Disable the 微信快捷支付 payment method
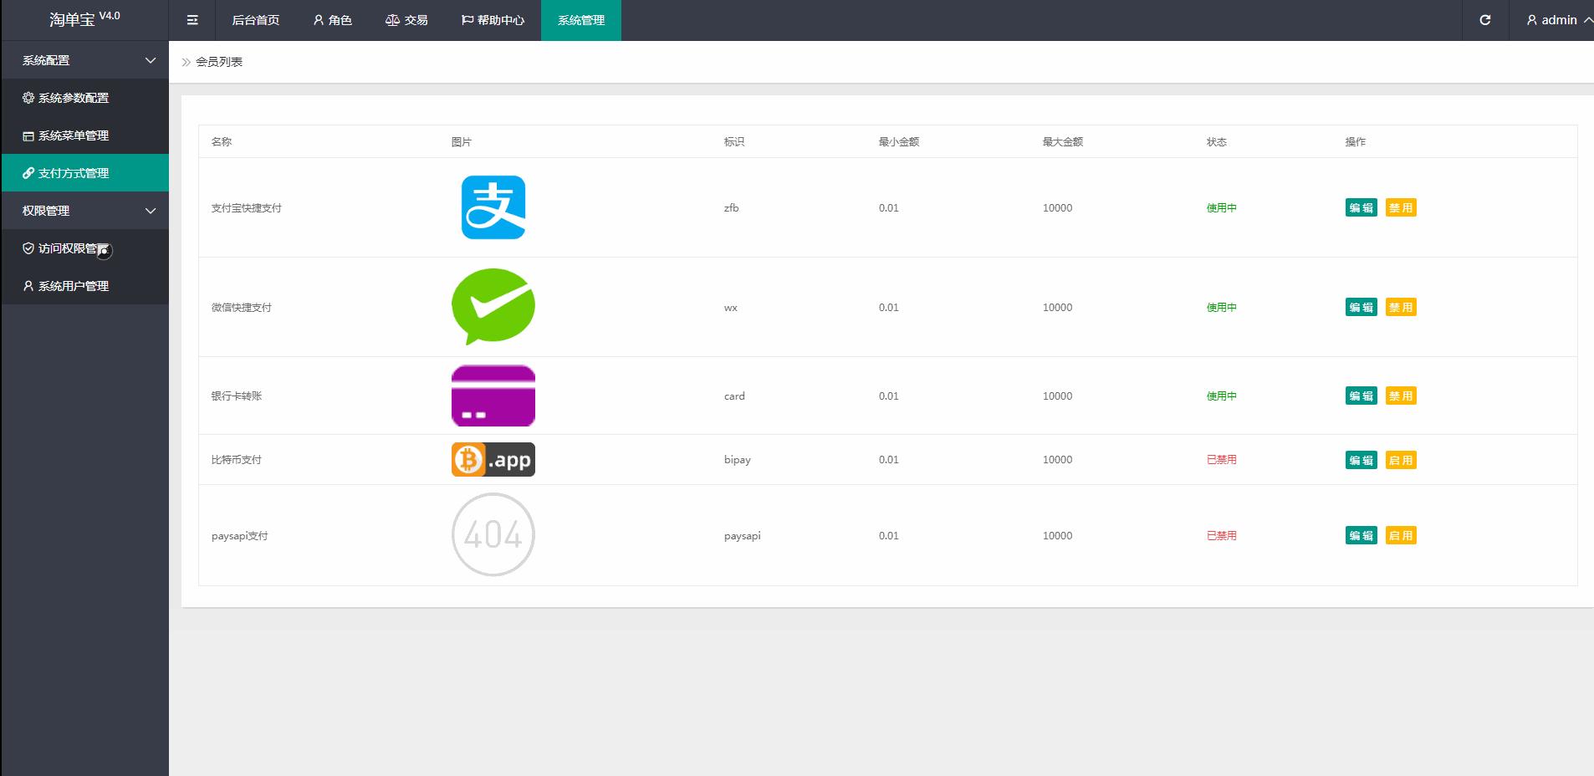This screenshot has width=1594, height=776. pyautogui.click(x=1401, y=308)
